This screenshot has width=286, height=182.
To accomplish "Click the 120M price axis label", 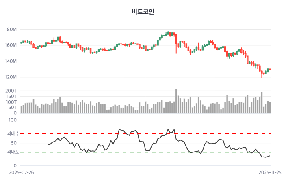I will [11, 77].
